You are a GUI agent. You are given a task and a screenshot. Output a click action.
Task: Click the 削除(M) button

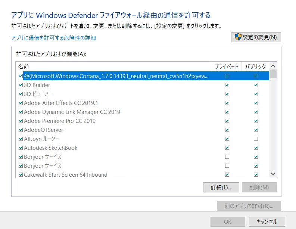[x=259, y=187]
